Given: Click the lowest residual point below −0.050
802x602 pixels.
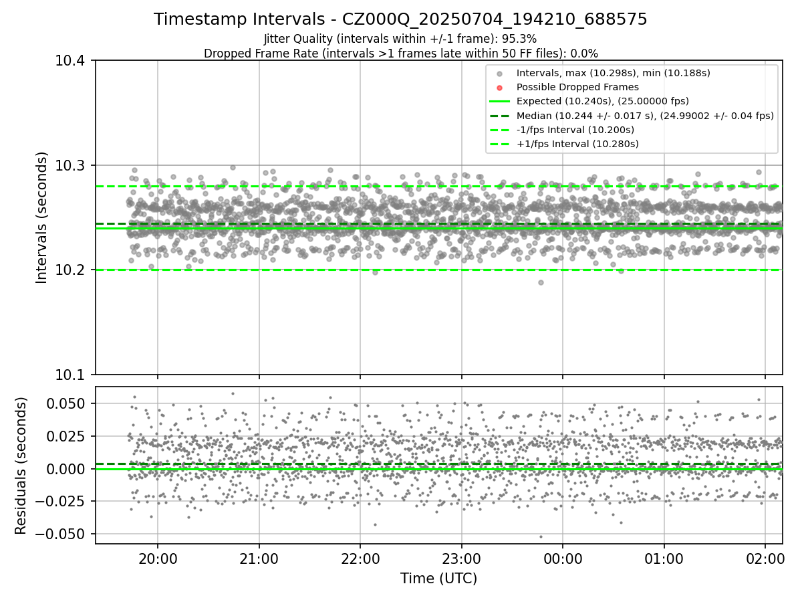Looking at the screenshot, I should pos(541,536).
